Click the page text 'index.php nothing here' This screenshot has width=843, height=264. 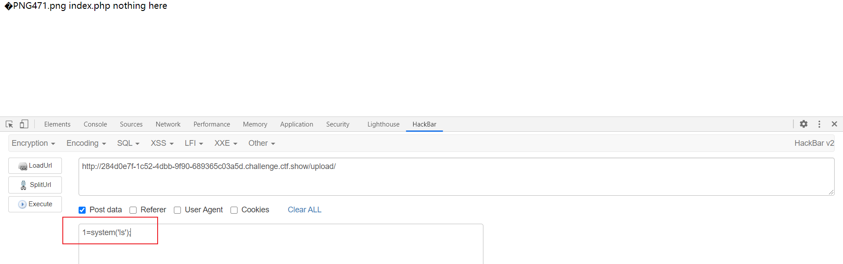(x=118, y=6)
